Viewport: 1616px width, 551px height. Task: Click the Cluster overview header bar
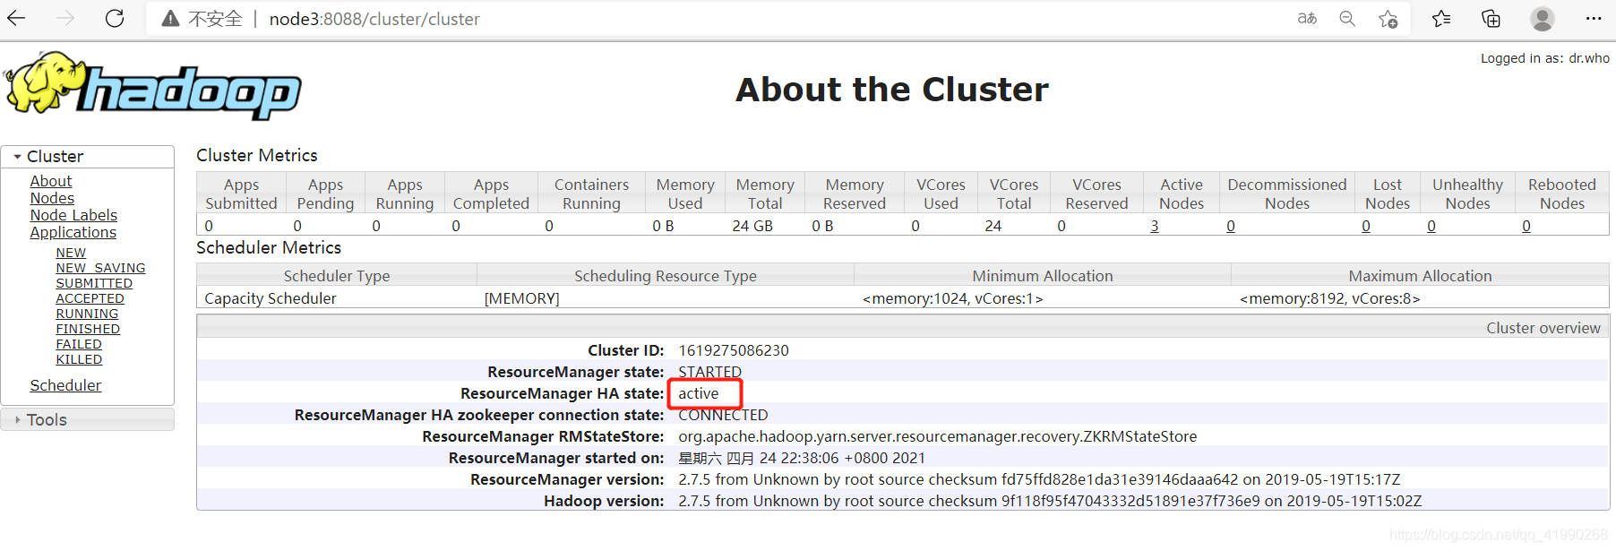tap(903, 328)
